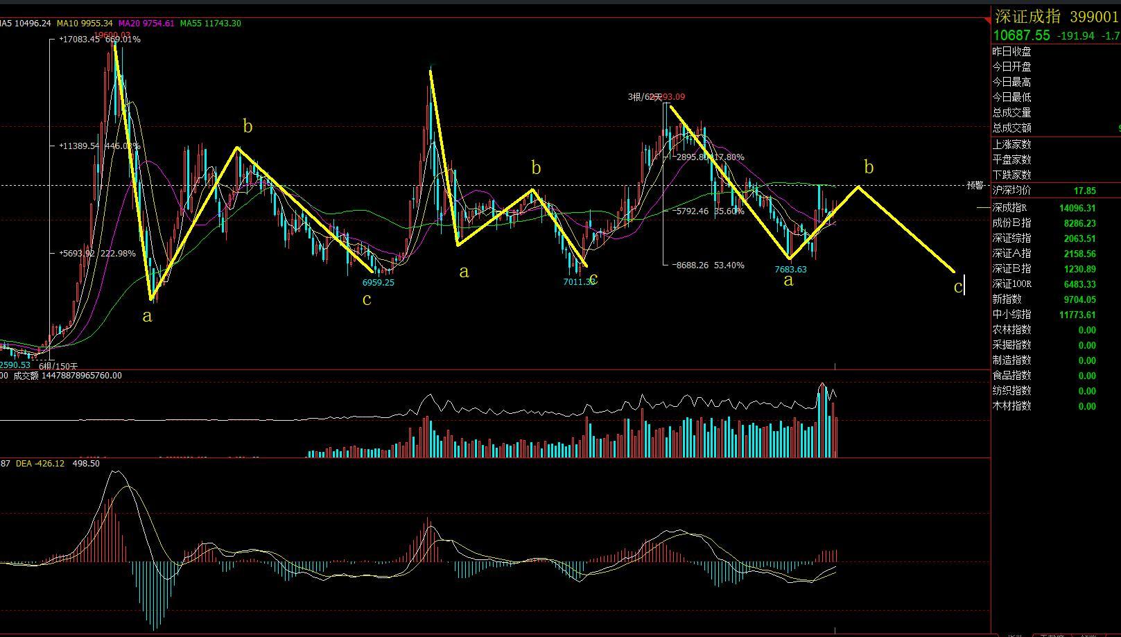1121x637 pixels.
Task: Click the 11773.61 value for 中小综指
Action: [x=1077, y=315]
